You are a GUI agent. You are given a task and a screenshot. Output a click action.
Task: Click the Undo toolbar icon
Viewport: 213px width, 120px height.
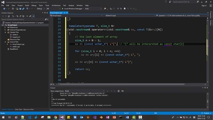click(27, 9)
